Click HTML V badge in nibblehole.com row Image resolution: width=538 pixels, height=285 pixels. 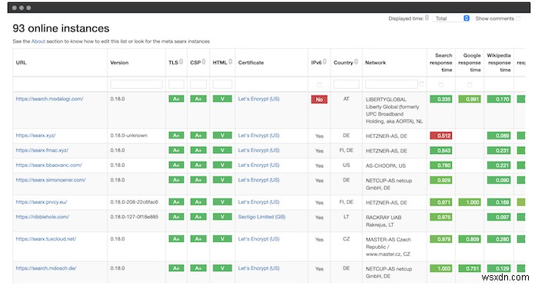[222, 217]
